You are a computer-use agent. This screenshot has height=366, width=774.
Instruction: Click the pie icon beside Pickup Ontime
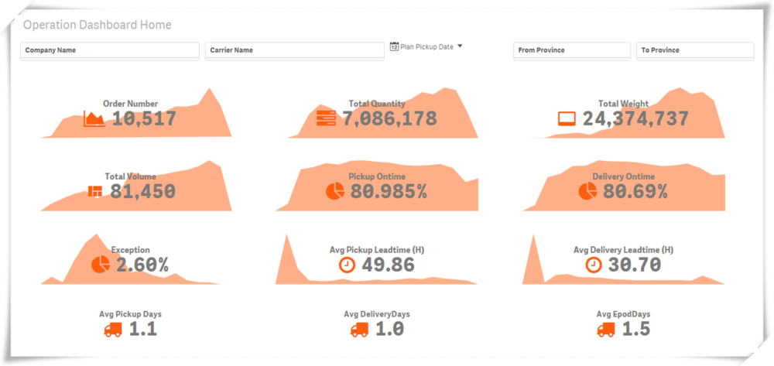[335, 192]
